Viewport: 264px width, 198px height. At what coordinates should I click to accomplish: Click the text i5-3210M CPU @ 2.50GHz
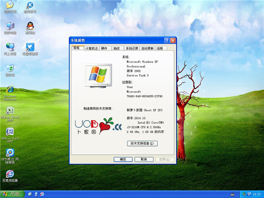click(144, 127)
